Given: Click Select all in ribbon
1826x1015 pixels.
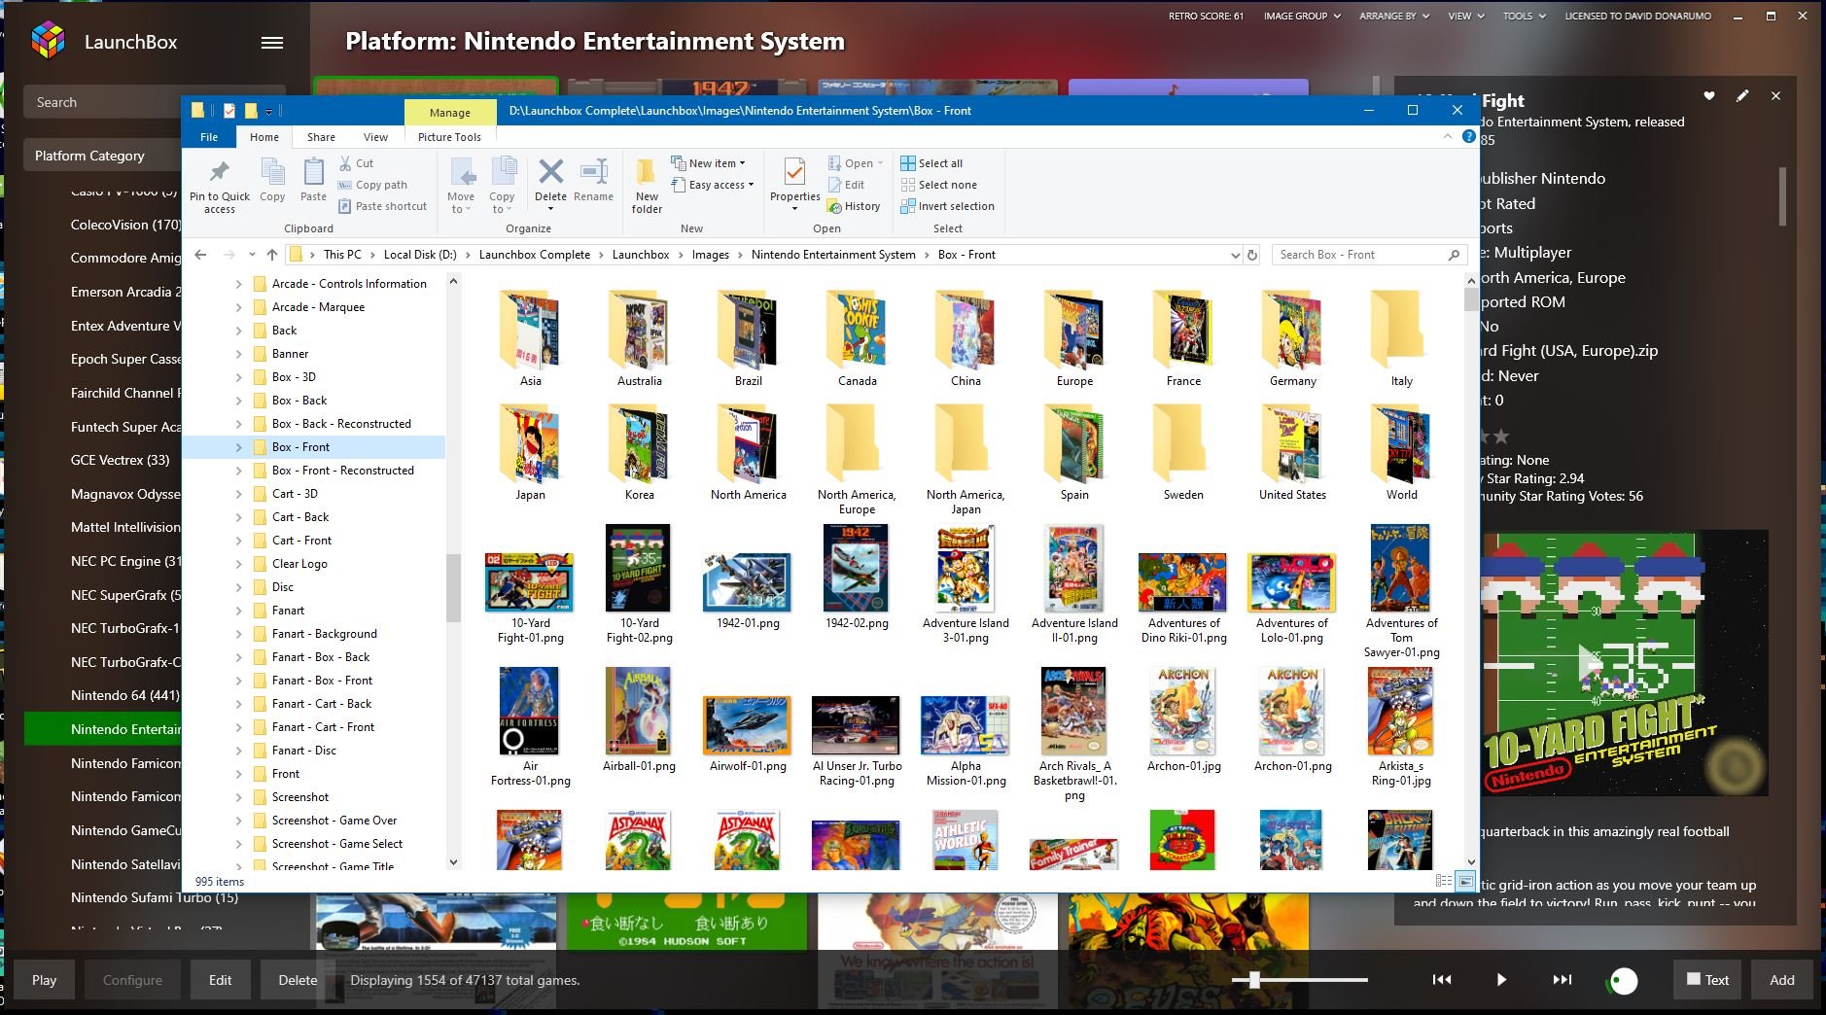Looking at the screenshot, I should pos(931,163).
